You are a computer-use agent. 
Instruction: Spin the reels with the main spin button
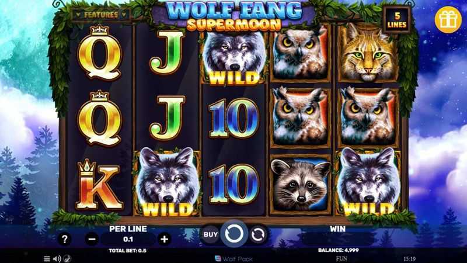point(234,234)
